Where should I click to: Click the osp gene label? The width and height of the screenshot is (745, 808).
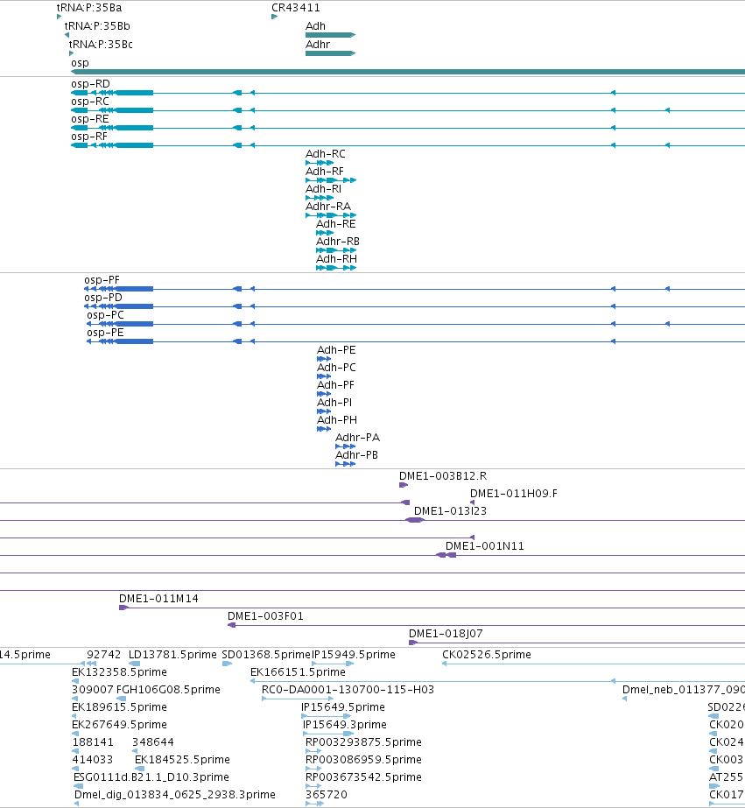pyautogui.click(x=80, y=63)
